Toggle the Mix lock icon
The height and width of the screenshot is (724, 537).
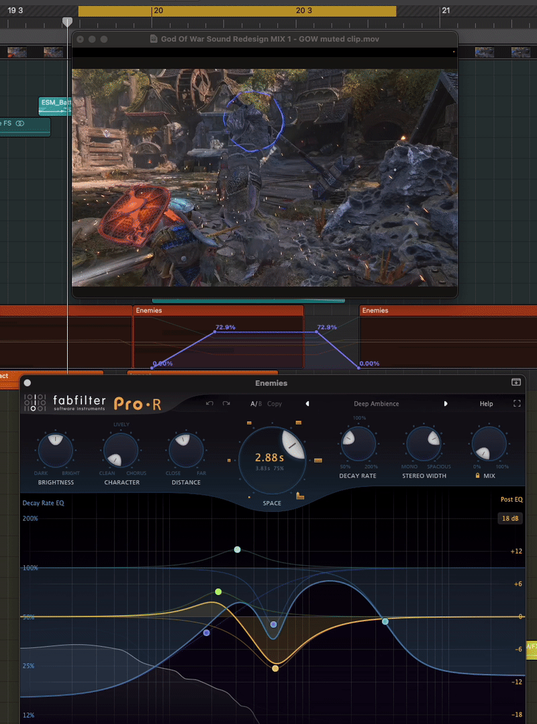477,476
